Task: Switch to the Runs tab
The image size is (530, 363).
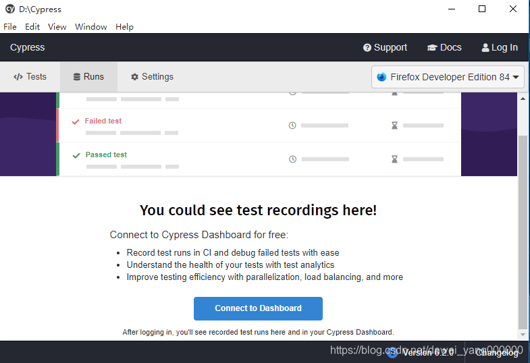Action: 88,77
